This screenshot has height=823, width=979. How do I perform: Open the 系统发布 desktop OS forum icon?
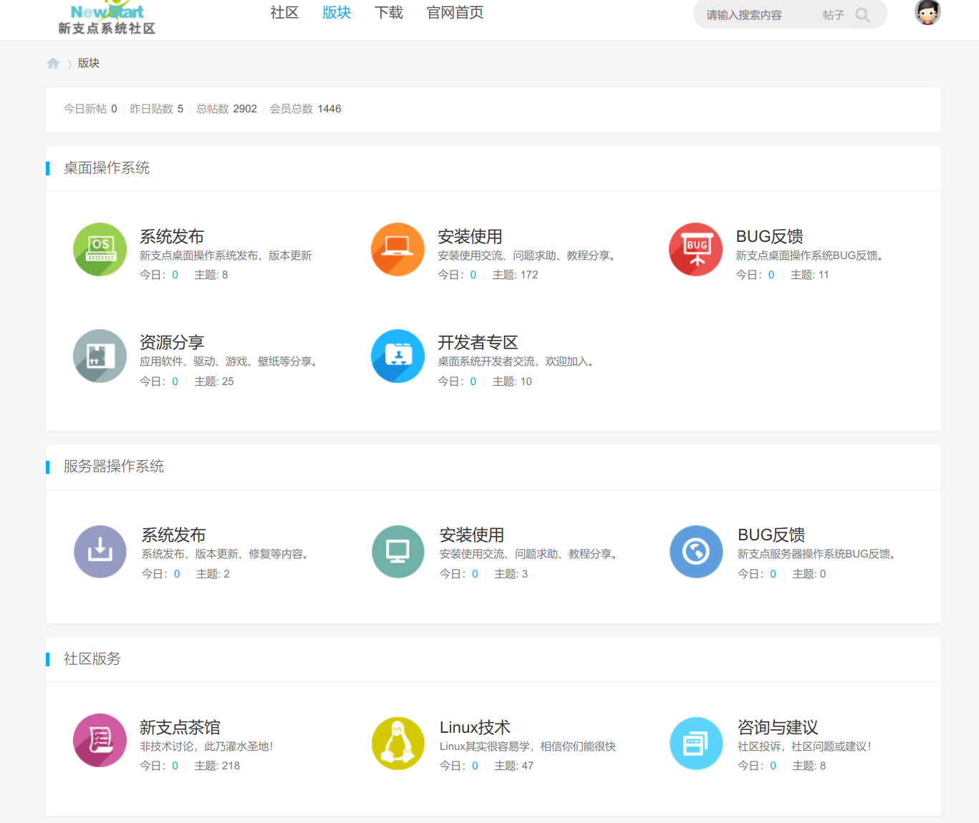pos(100,249)
